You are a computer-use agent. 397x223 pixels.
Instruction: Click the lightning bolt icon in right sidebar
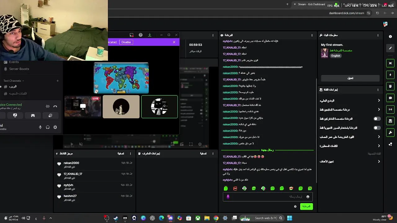(x=390, y=75)
